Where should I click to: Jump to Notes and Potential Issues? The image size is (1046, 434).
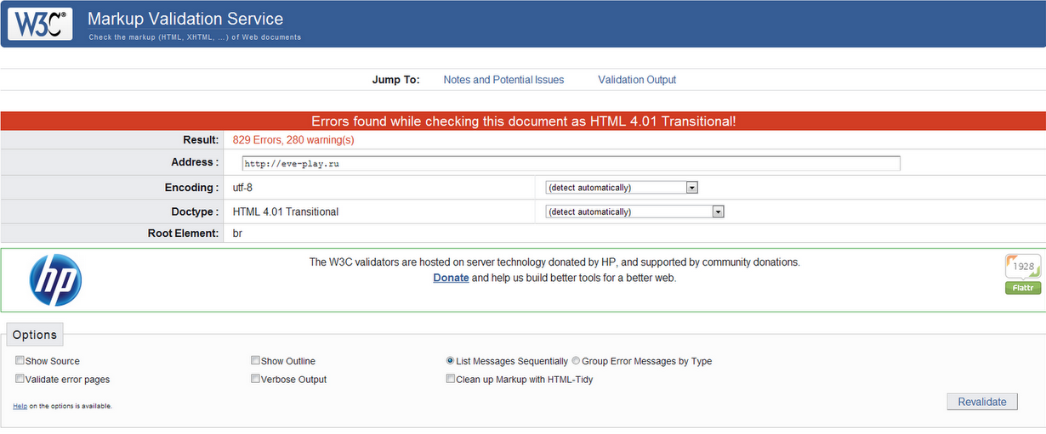pyautogui.click(x=503, y=80)
